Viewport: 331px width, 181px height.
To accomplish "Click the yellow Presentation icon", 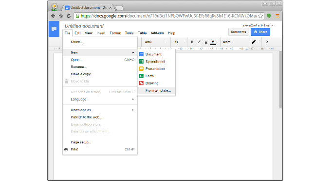I will point(141,68).
